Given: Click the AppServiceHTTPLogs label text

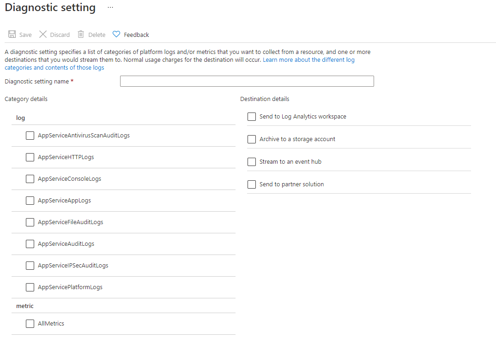Looking at the screenshot, I should (66, 157).
